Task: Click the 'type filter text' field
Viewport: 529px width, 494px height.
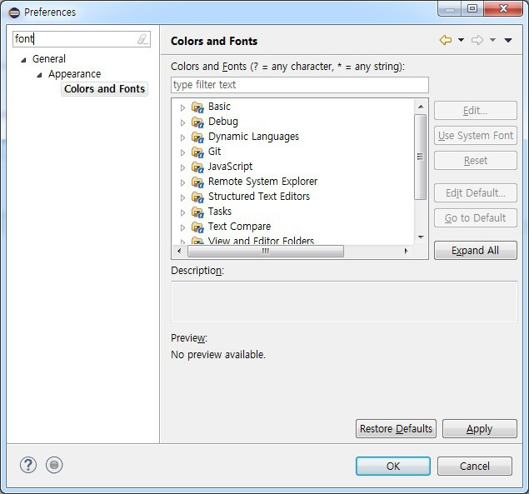Action: tap(300, 85)
